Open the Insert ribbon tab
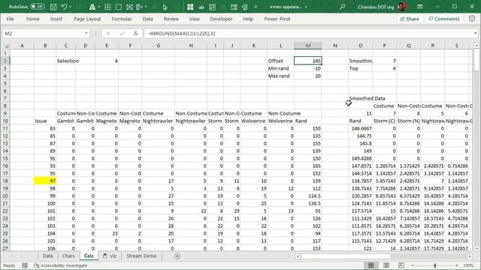The height and width of the screenshot is (270, 481). (x=56, y=19)
